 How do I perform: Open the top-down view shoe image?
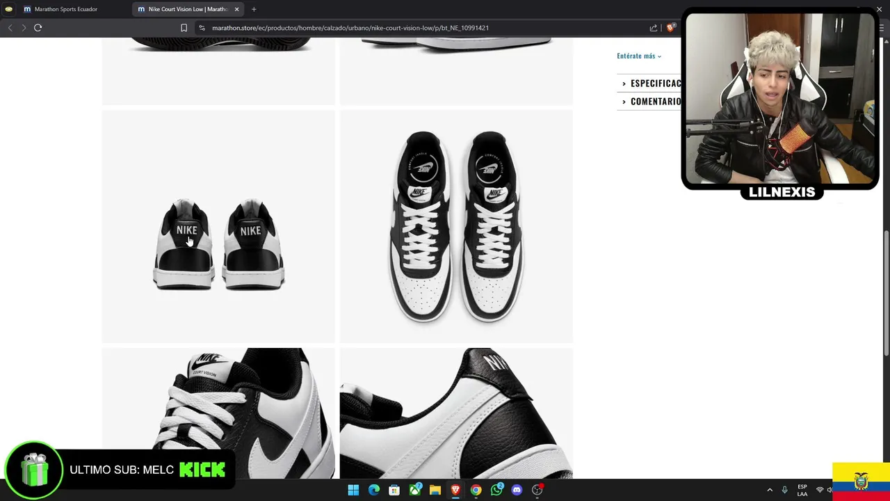click(x=456, y=226)
